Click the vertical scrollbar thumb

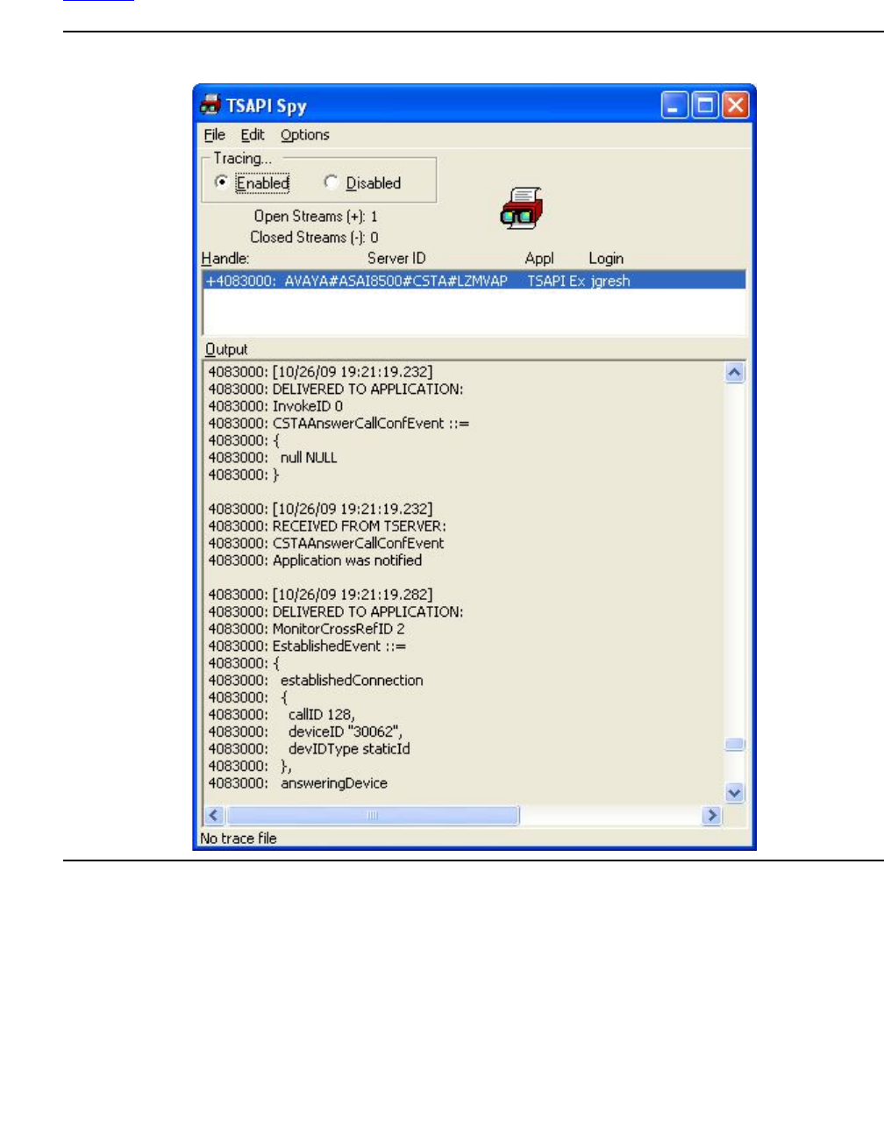coord(735,745)
